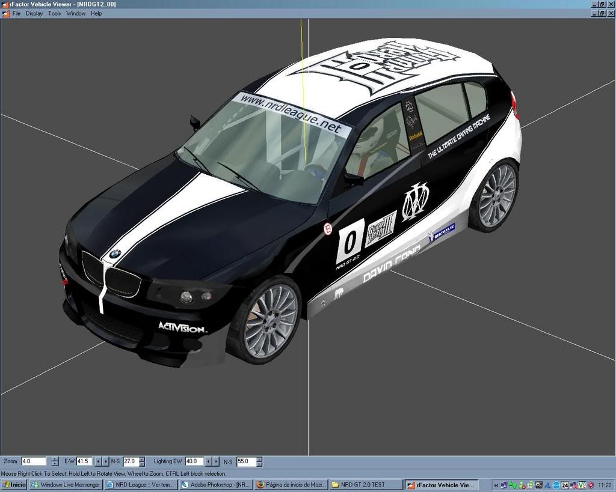The height and width of the screenshot is (492, 616).
Task: Click the Lighting EW input field
Action: pyautogui.click(x=194, y=461)
